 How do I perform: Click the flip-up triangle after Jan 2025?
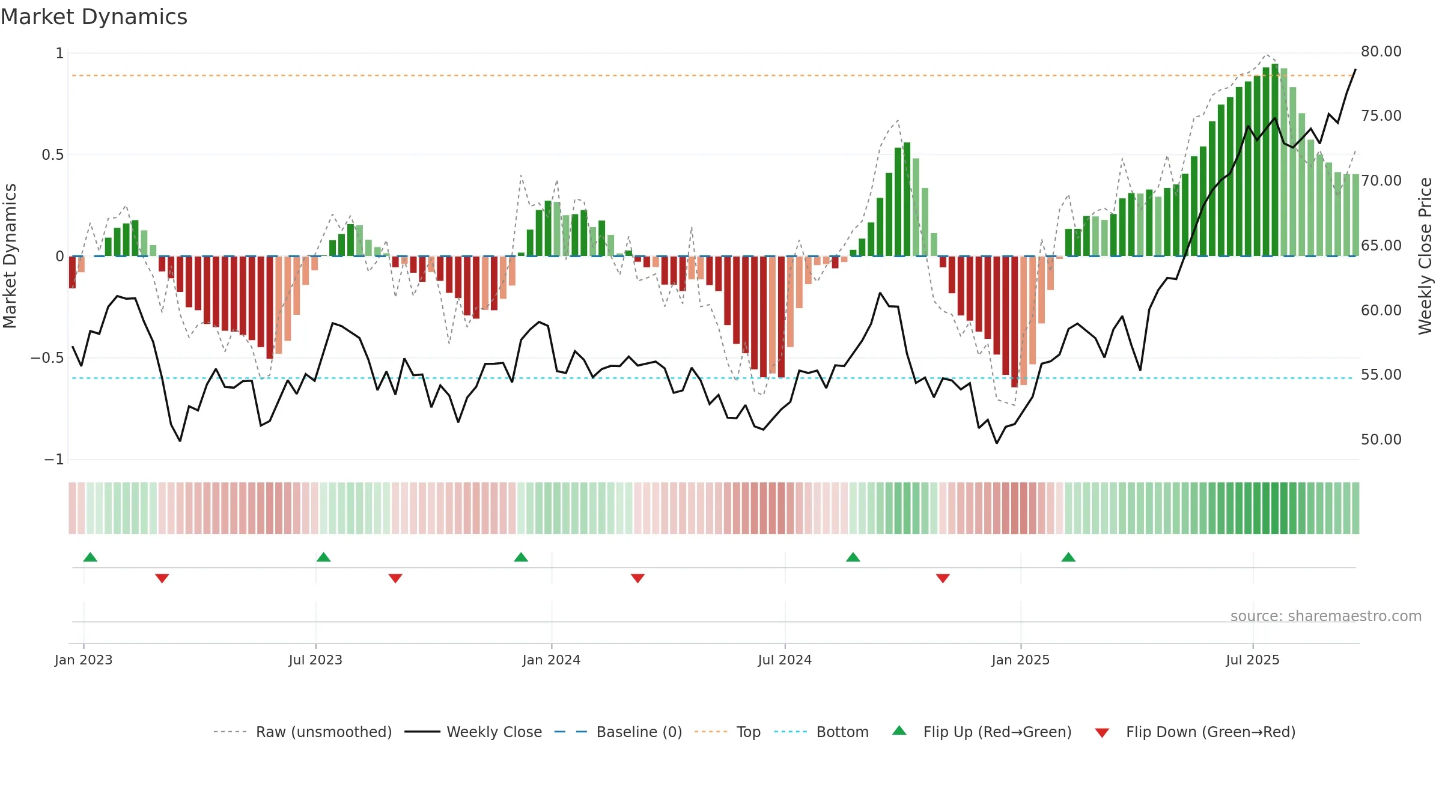point(1068,557)
